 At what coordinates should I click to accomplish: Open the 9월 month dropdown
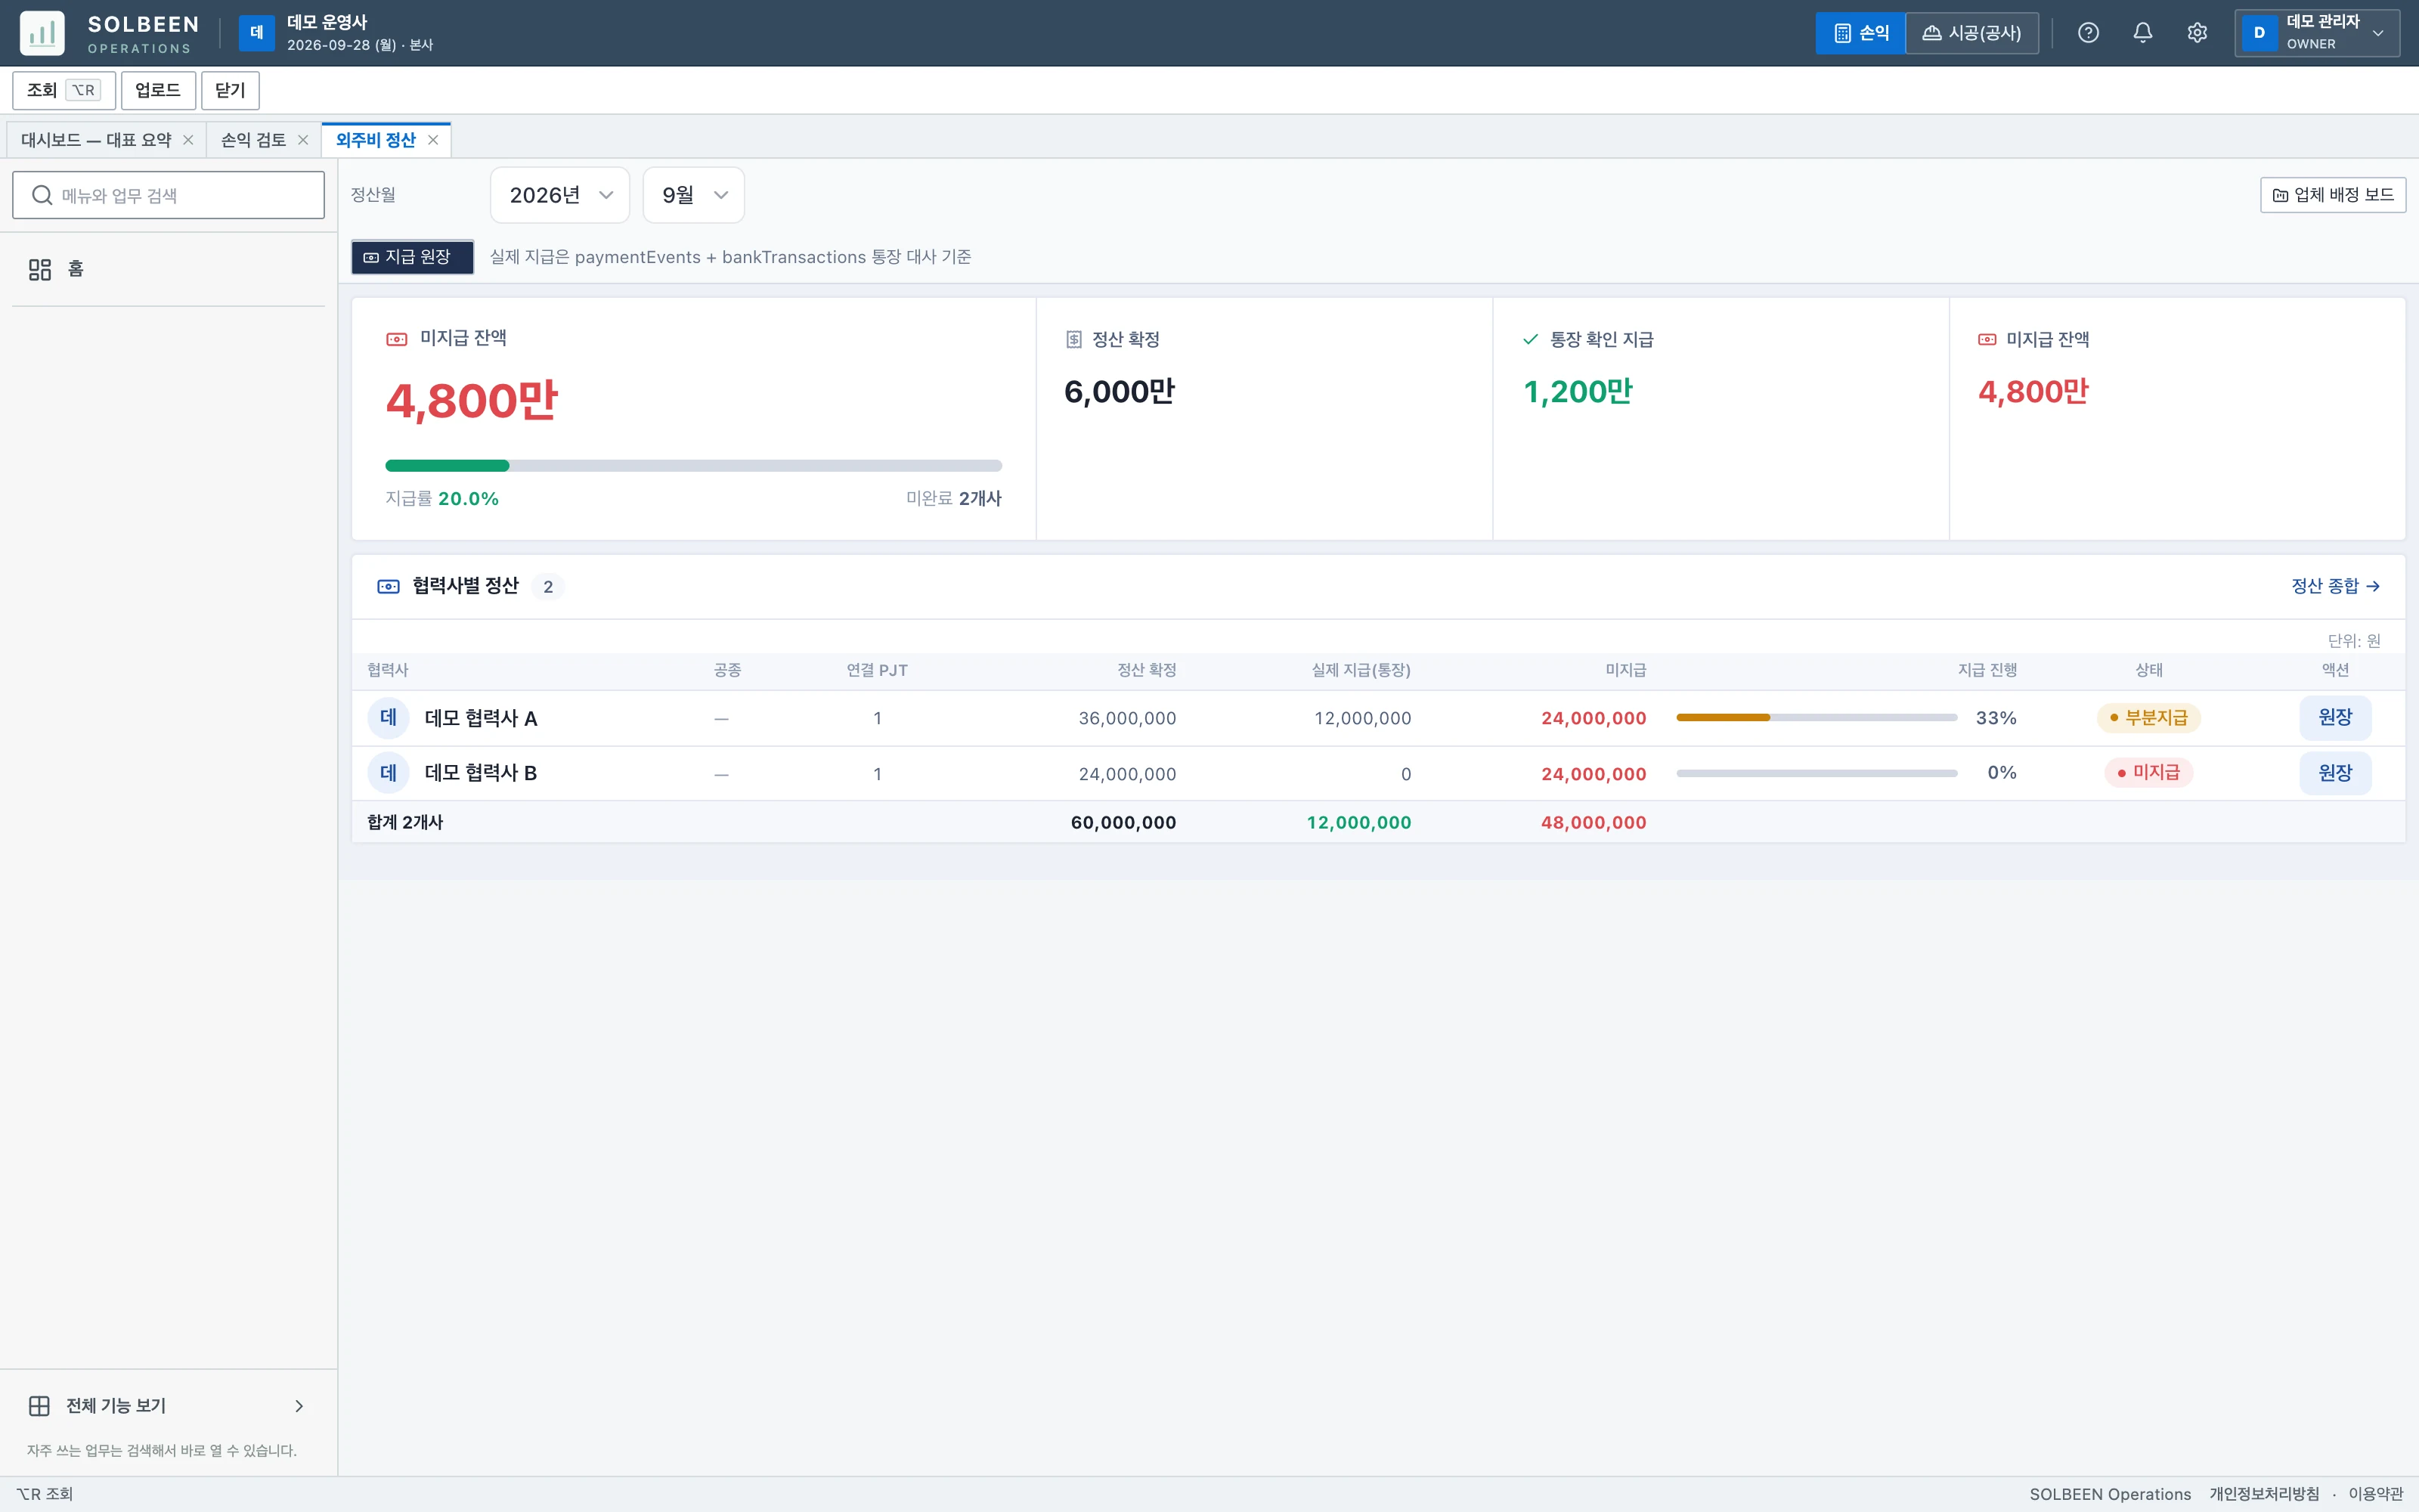pyautogui.click(x=694, y=195)
